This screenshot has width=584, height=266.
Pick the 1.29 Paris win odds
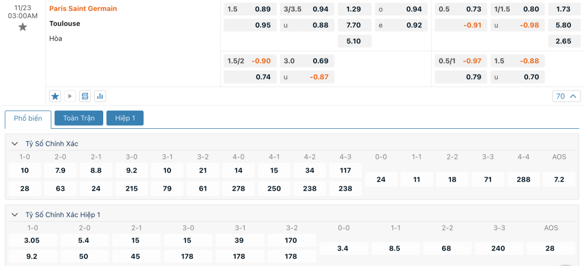(x=354, y=9)
